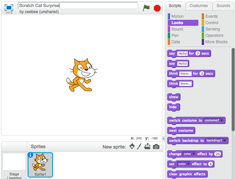Click the 25 value in change effect block

click(x=218, y=154)
